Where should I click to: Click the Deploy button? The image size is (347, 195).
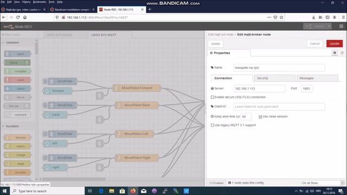[314, 27]
